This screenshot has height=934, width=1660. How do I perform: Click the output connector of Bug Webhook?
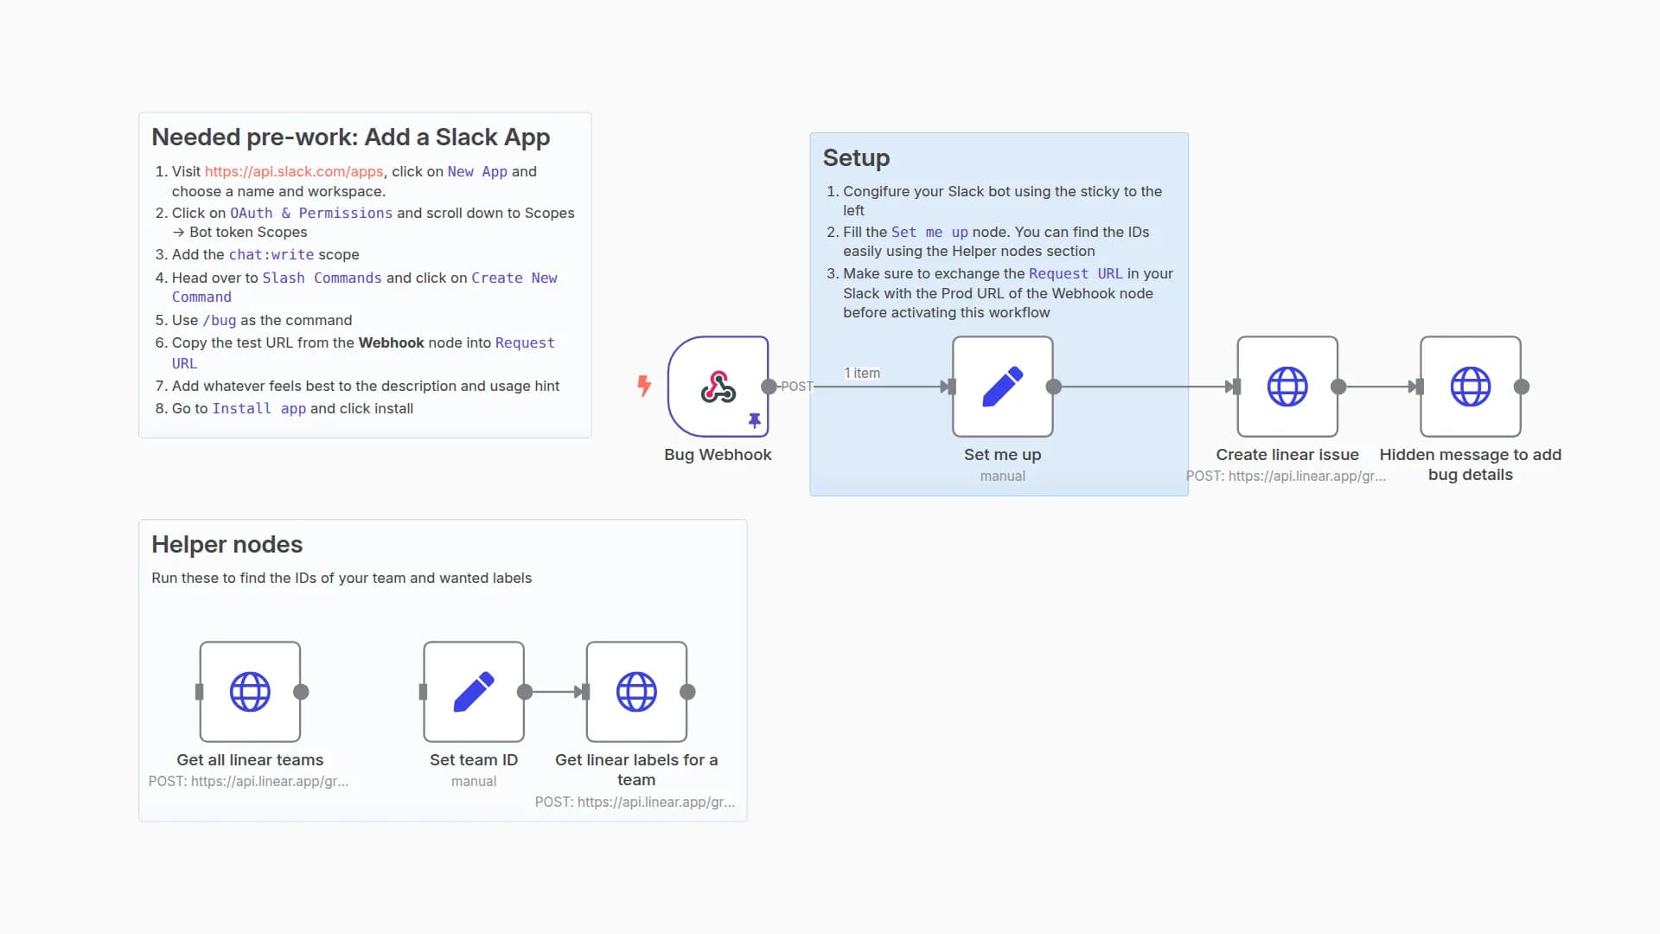(x=769, y=387)
